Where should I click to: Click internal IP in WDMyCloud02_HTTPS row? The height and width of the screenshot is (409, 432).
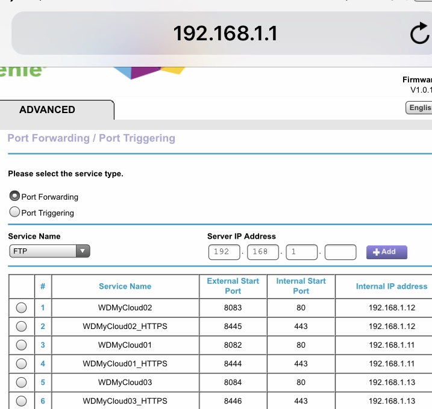click(x=392, y=326)
